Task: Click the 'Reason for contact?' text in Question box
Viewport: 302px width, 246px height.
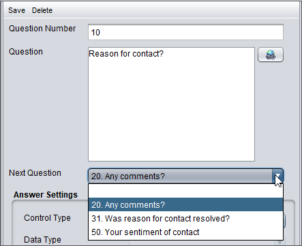Action: (x=126, y=54)
